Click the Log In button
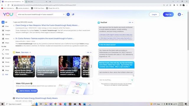189x106 pixels. [154, 14]
